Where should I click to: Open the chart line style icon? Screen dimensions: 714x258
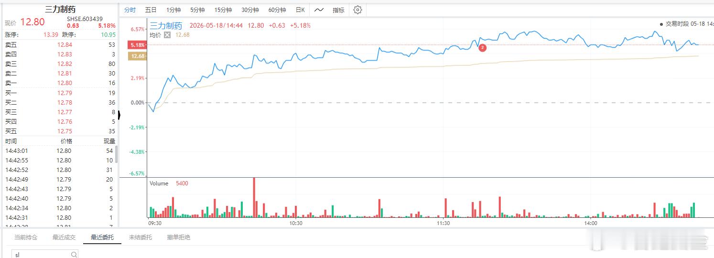[319, 10]
